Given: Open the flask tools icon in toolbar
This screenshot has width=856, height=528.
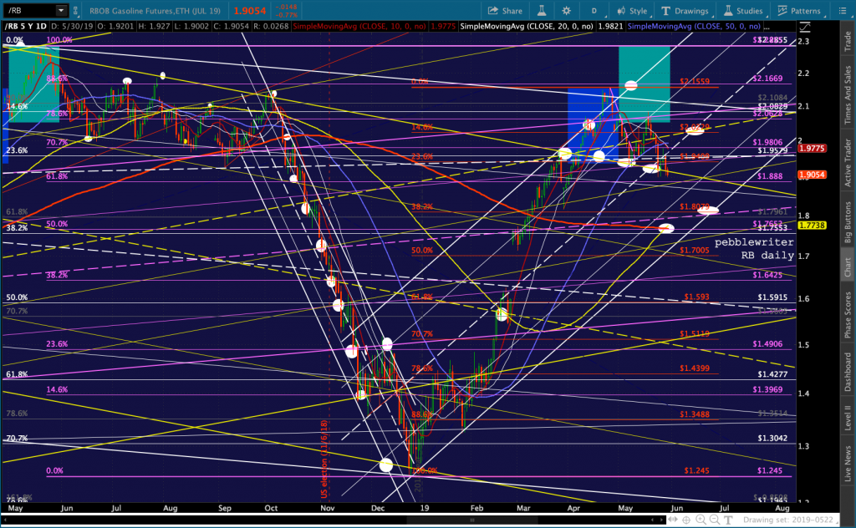Looking at the screenshot, I should coord(542,10).
